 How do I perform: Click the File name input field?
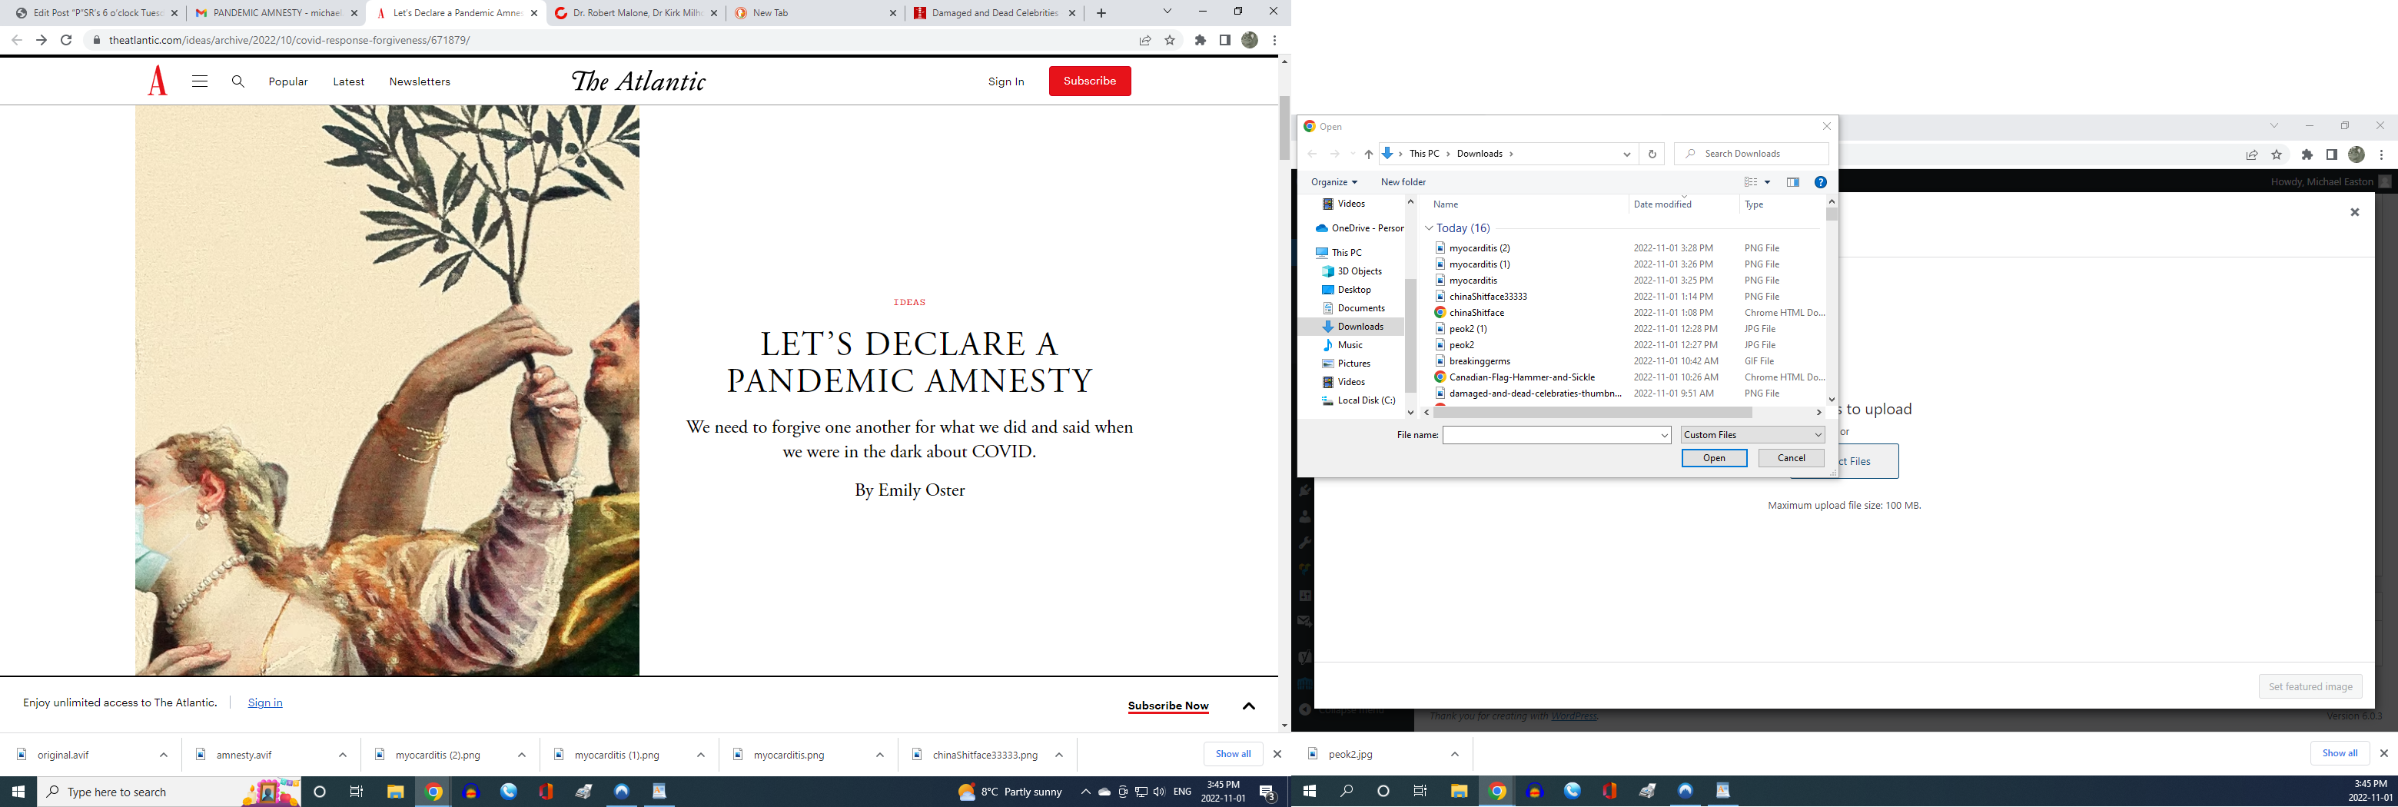click(1550, 435)
